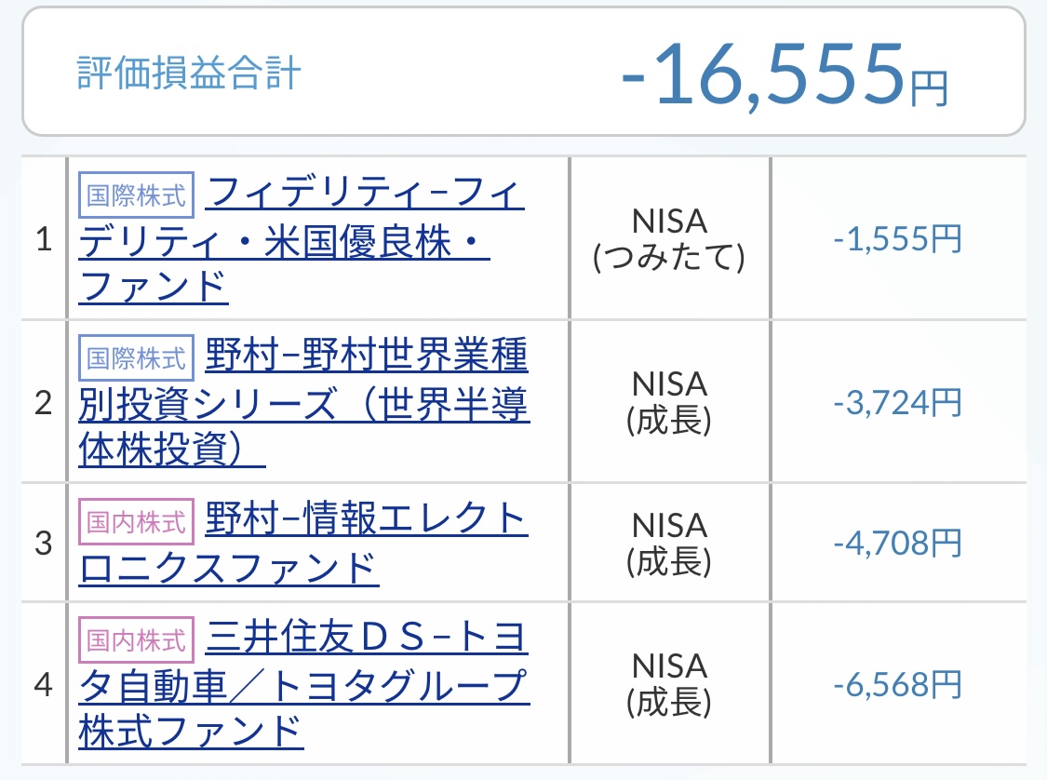Viewport: 1047px width, 780px height.
Task: Click row number 4 in the table
Action: pyautogui.click(x=43, y=685)
